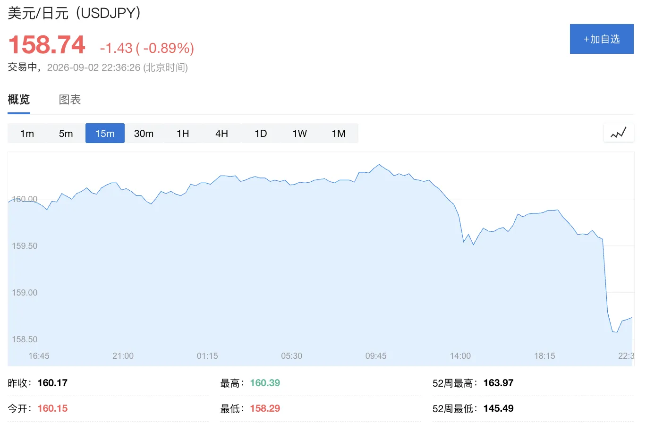The height and width of the screenshot is (423, 646).
Task: Click the 最高 160.39 value
Action: coord(265,383)
